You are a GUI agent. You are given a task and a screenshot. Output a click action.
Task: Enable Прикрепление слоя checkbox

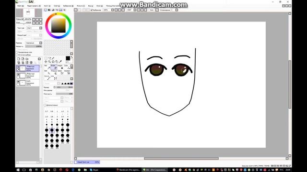click(x=17, y=53)
